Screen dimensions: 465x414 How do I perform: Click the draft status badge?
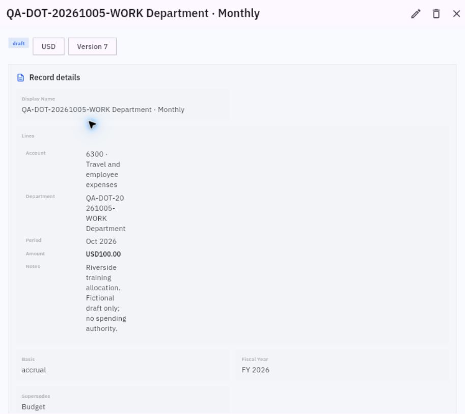[18, 43]
